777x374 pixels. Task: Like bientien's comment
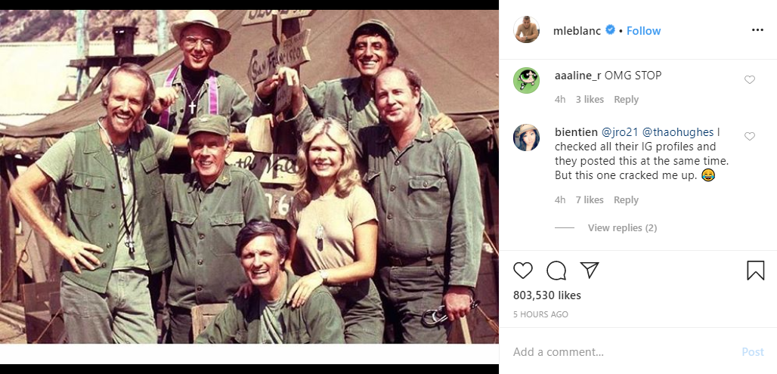pyautogui.click(x=750, y=137)
